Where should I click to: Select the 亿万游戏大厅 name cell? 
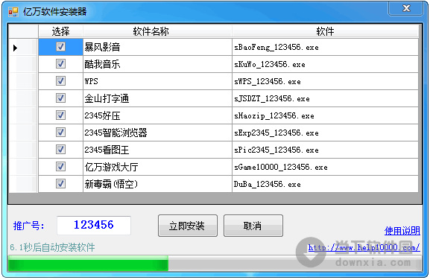click(157, 167)
